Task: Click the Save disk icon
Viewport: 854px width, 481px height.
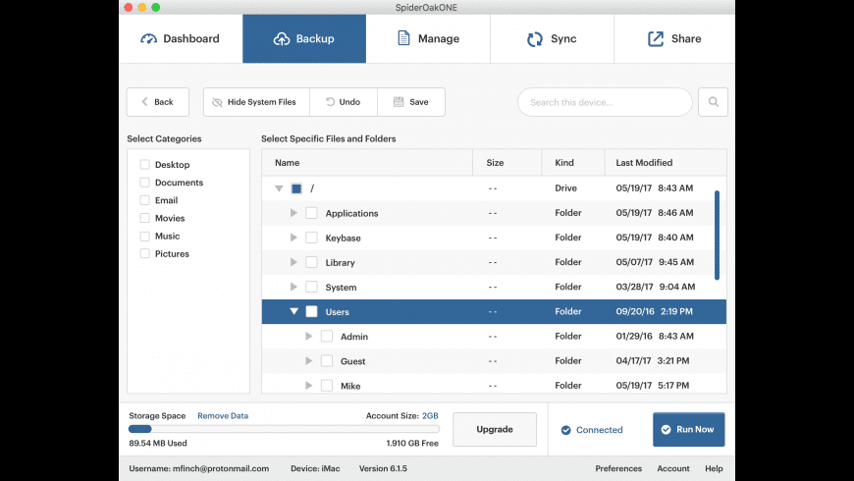Action: tap(398, 102)
